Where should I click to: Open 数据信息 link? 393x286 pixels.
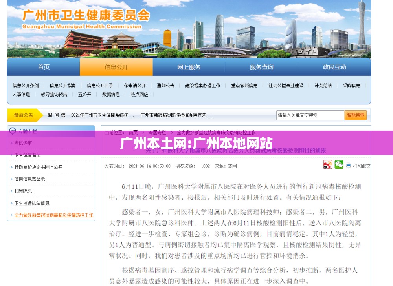coord(111,94)
